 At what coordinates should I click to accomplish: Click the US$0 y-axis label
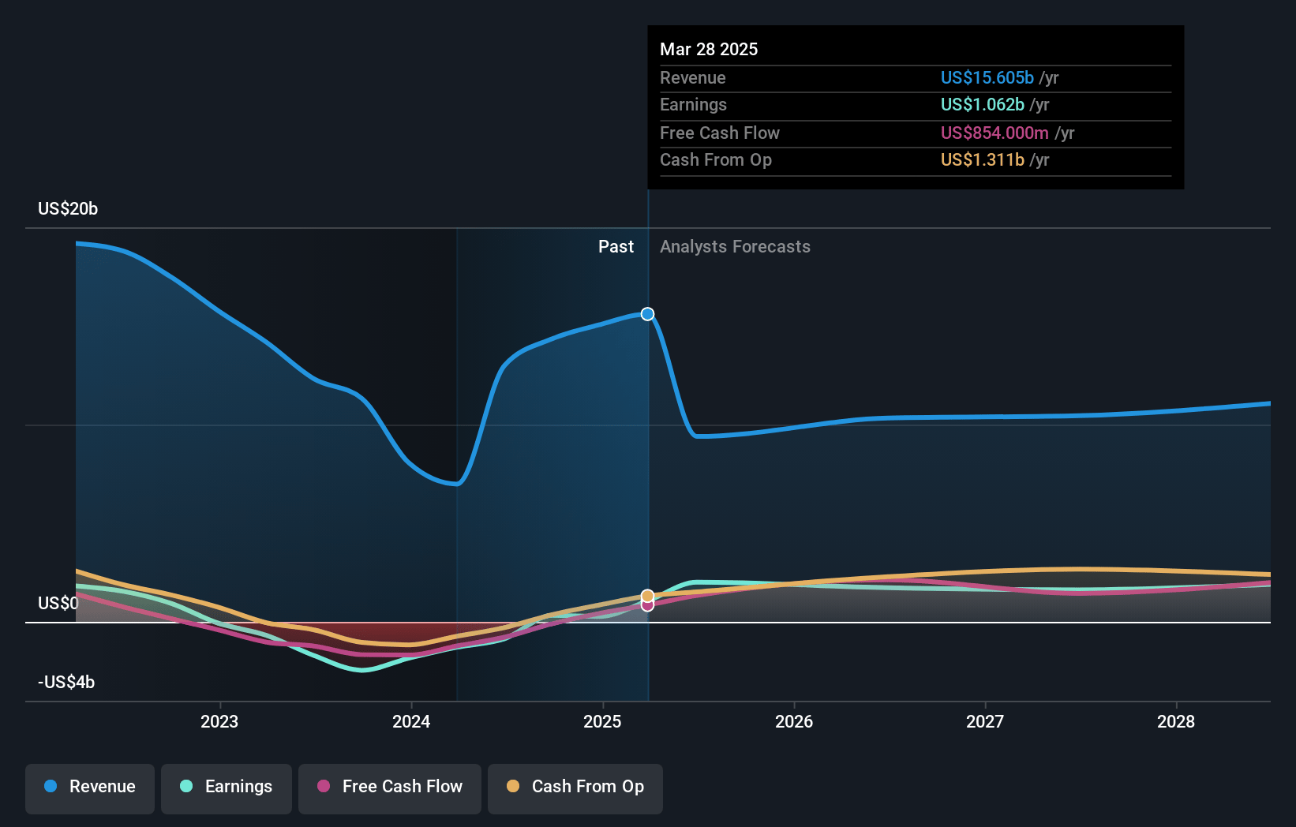pyautogui.click(x=58, y=603)
